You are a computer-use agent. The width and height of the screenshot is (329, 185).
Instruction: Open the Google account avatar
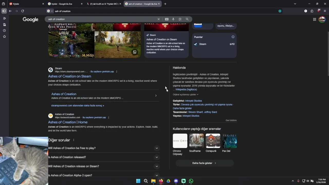pyautogui.click(x=322, y=19)
